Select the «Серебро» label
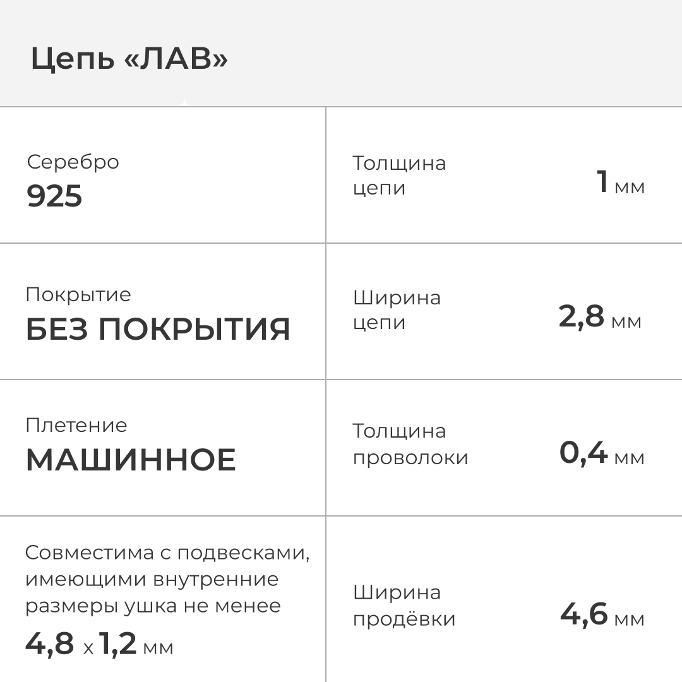 (x=73, y=162)
